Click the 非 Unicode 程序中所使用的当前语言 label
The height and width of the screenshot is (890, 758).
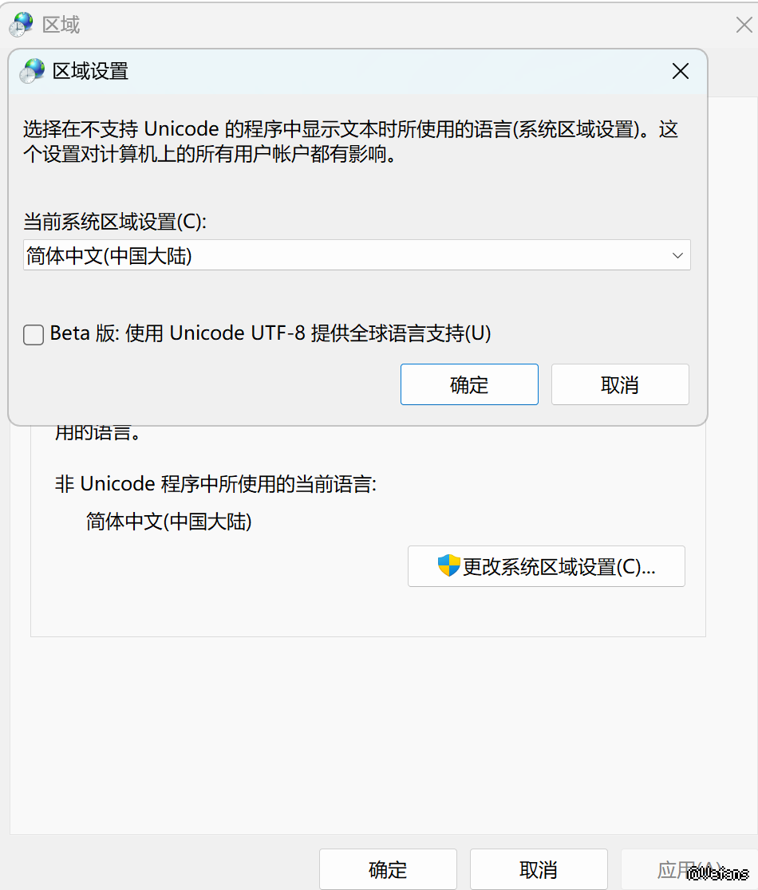(x=215, y=483)
